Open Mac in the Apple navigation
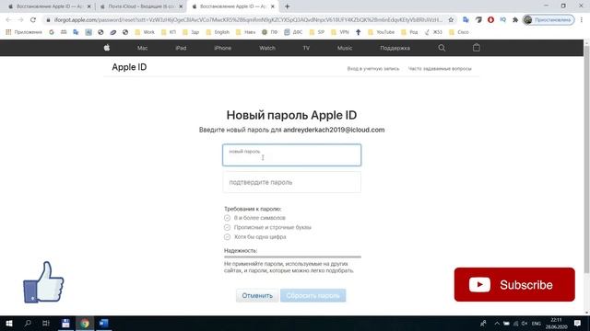The image size is (590, 331). (142, 48)
